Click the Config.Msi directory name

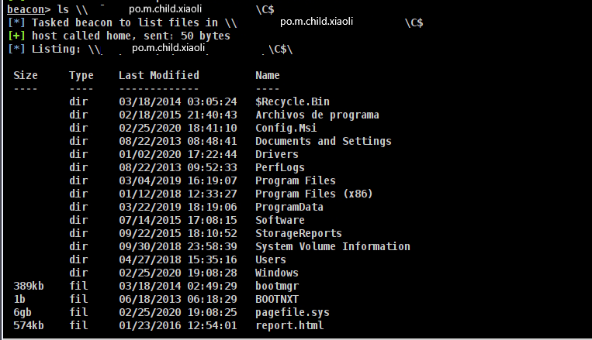point(286,128)
